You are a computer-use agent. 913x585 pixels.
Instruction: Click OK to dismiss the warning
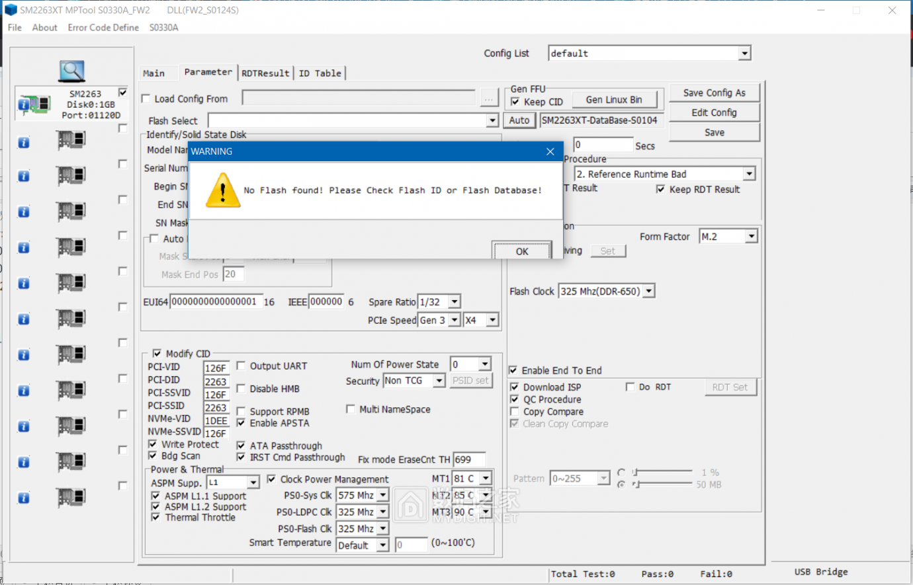(522, 251)
